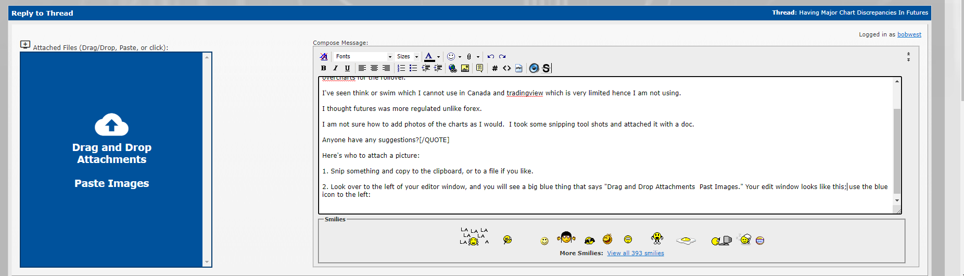Click the cloud upload icon

(x=111, y=124)
